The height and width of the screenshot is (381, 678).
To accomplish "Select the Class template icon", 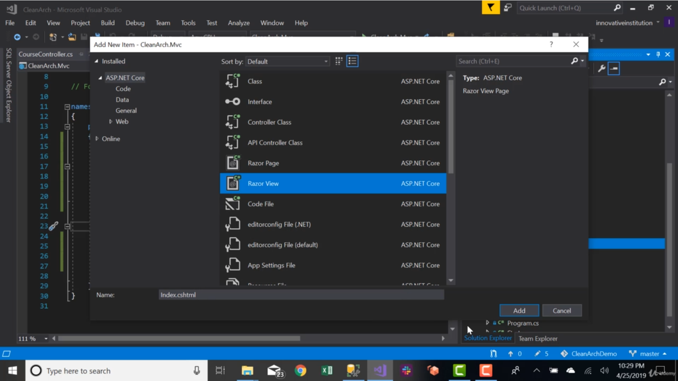I will tap(233, 81).
